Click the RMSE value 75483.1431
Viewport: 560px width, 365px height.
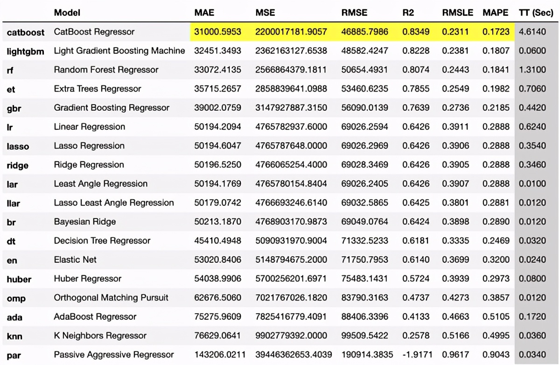click(365, 279)
